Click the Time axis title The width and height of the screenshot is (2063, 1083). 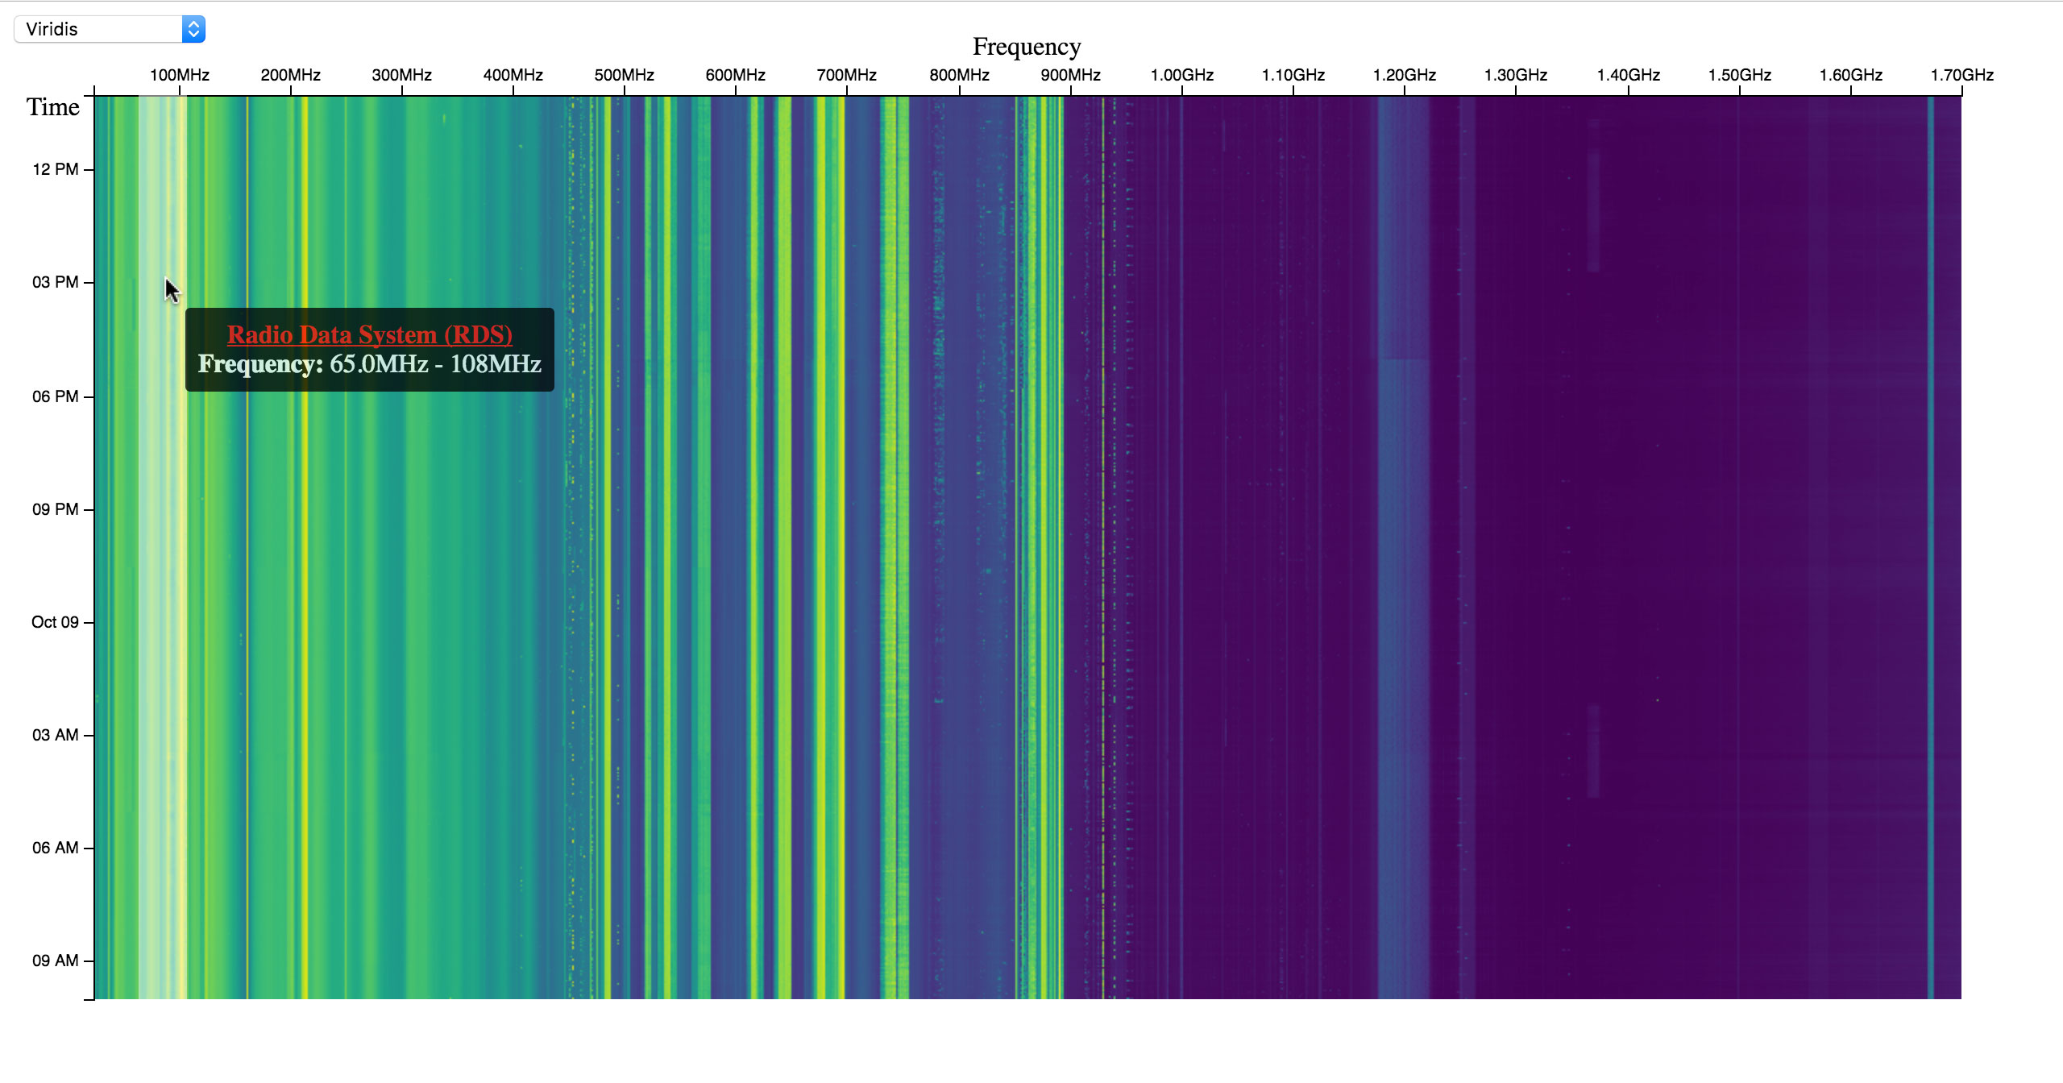click(x=53, y=107)
